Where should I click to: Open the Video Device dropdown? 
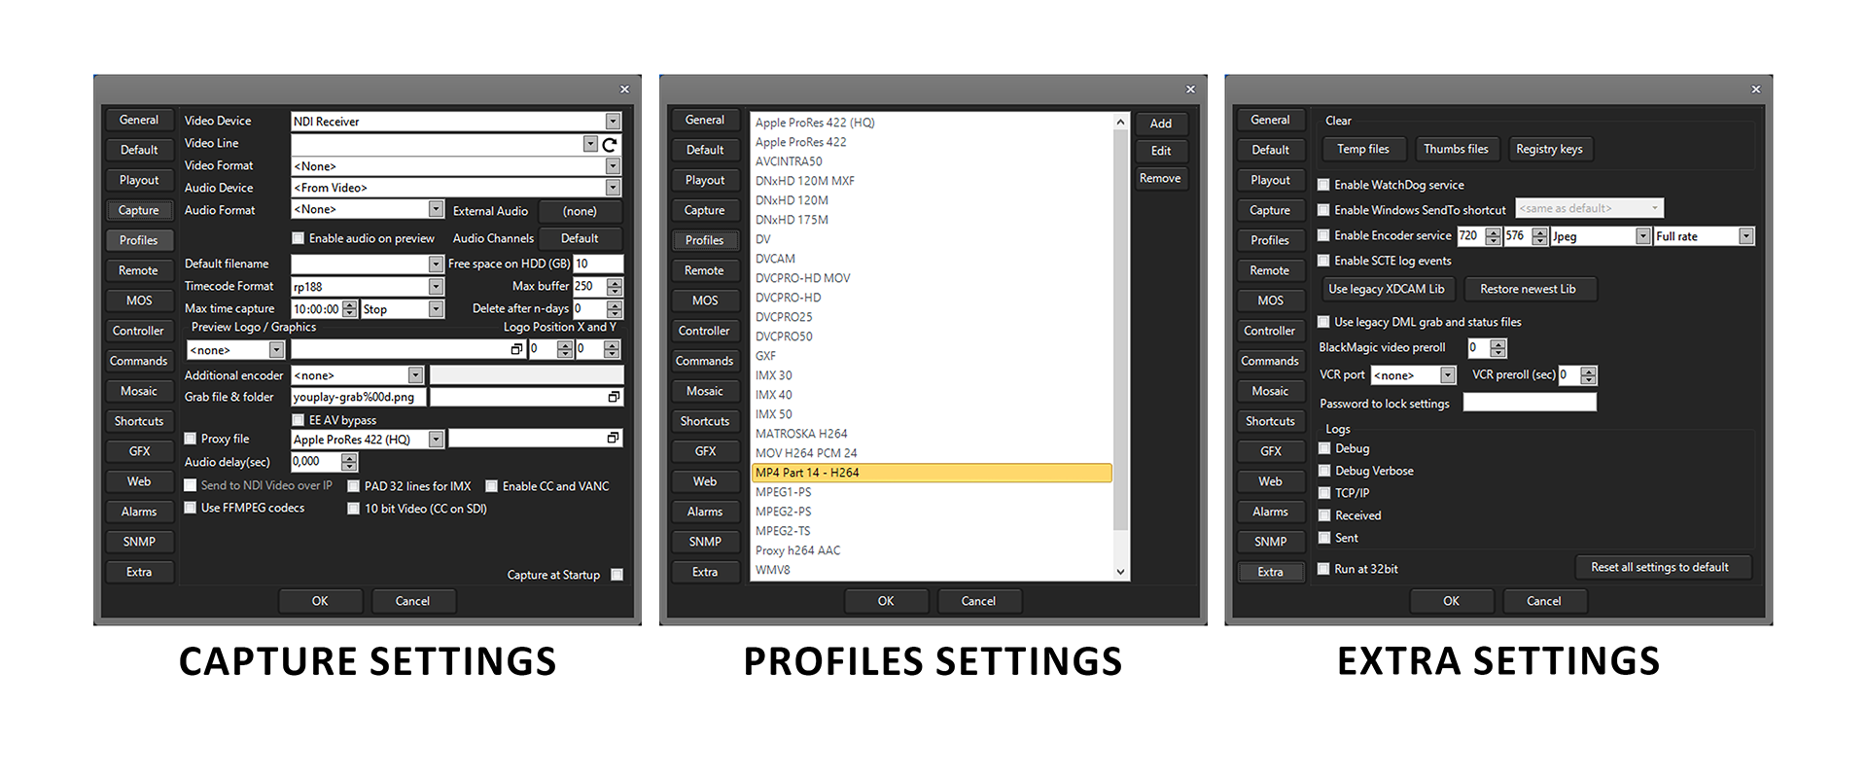click(613, 122)
